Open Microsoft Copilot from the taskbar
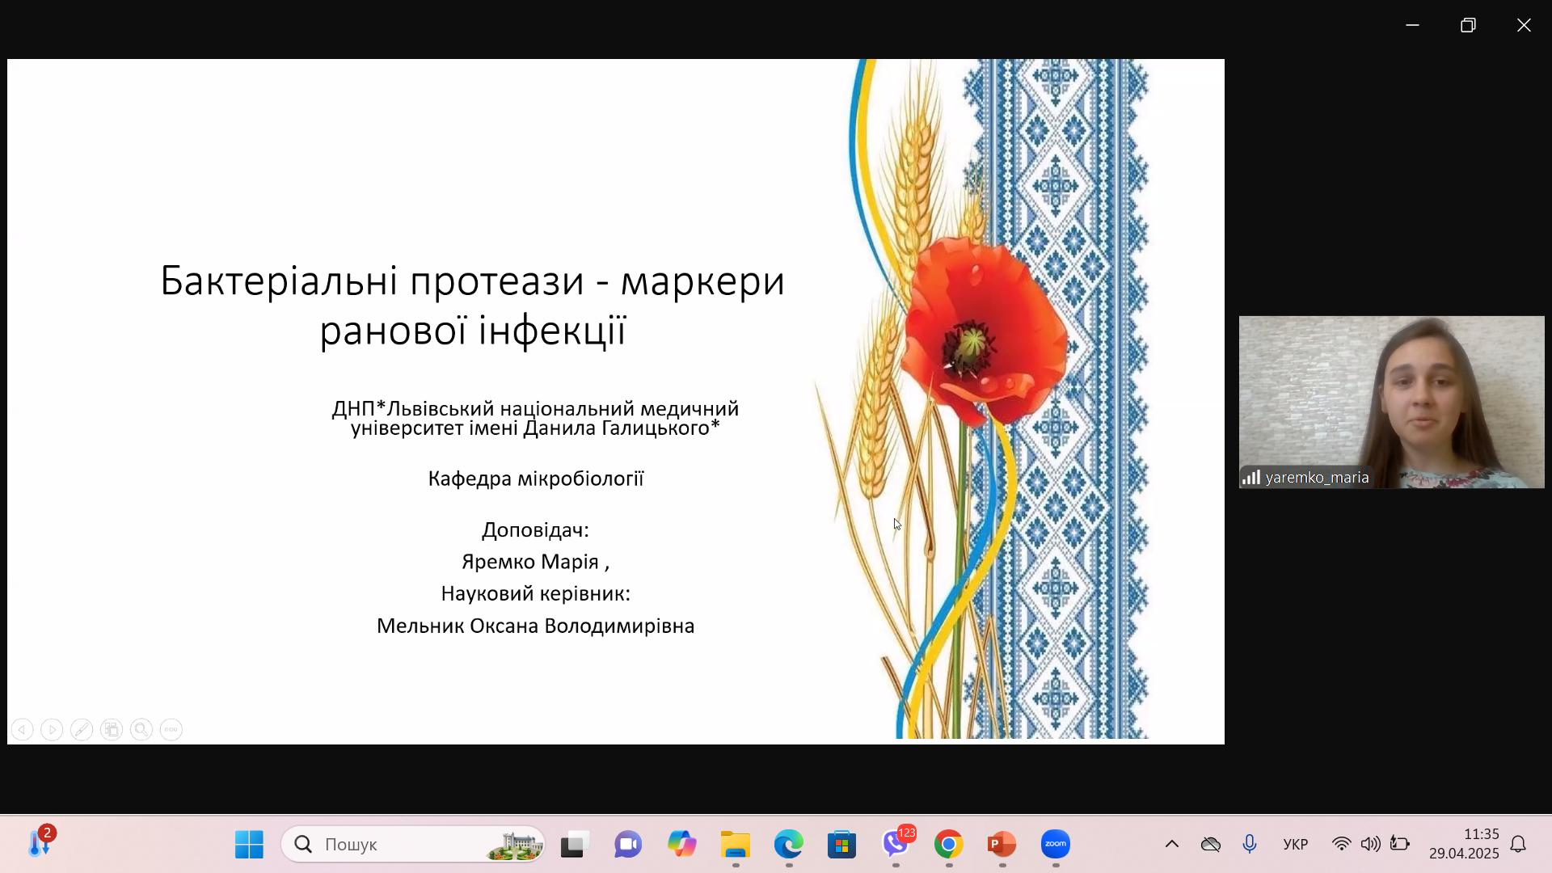The width and height of the screenshot is (1552, 873). click(x=681, y=845)
